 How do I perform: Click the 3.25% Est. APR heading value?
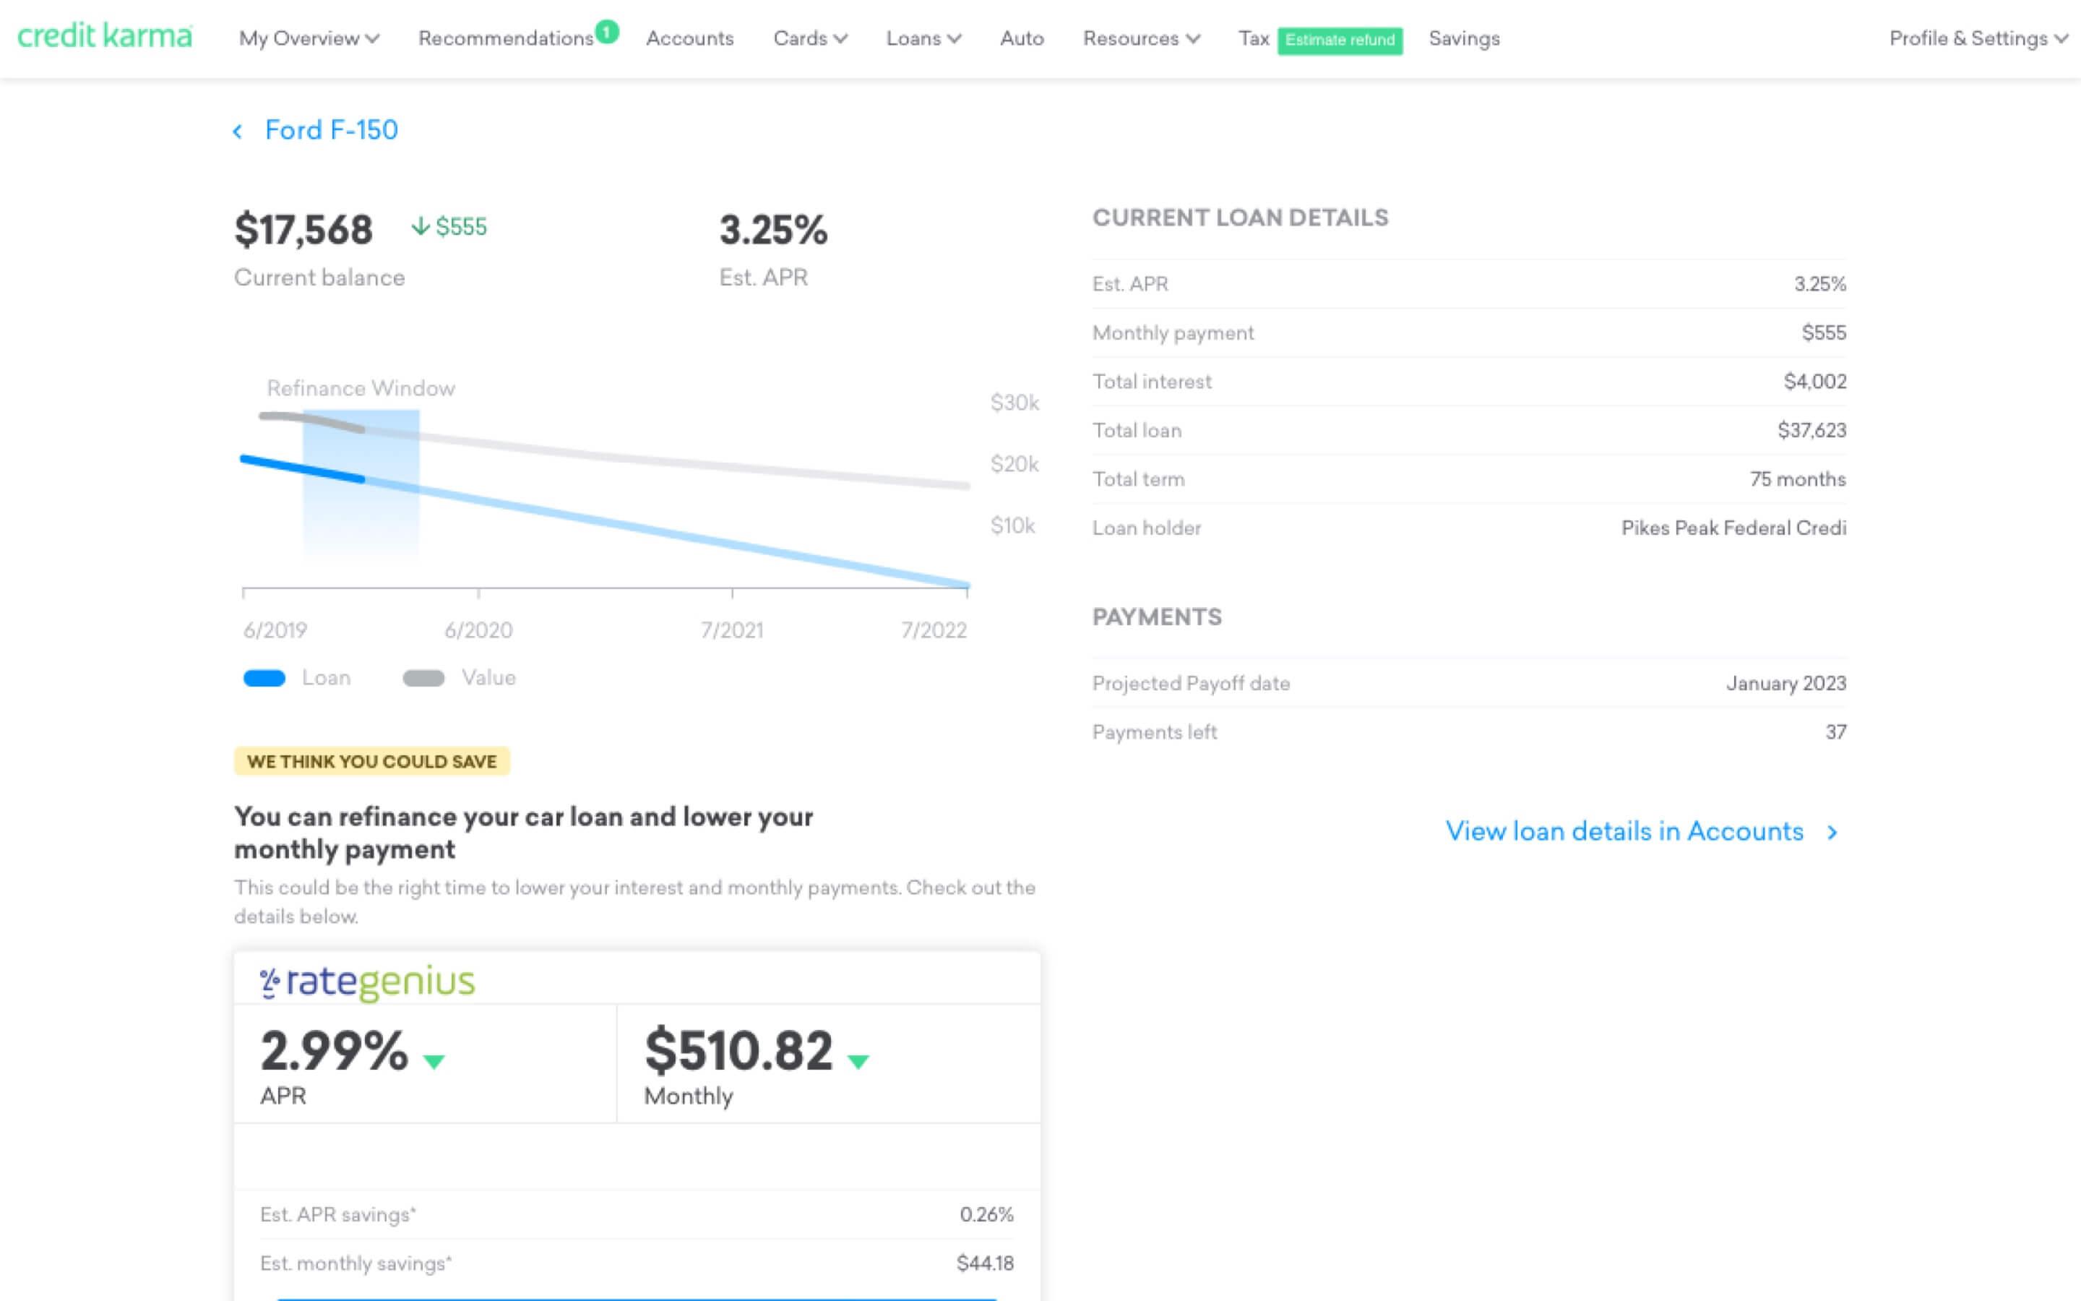click(773, 230)
